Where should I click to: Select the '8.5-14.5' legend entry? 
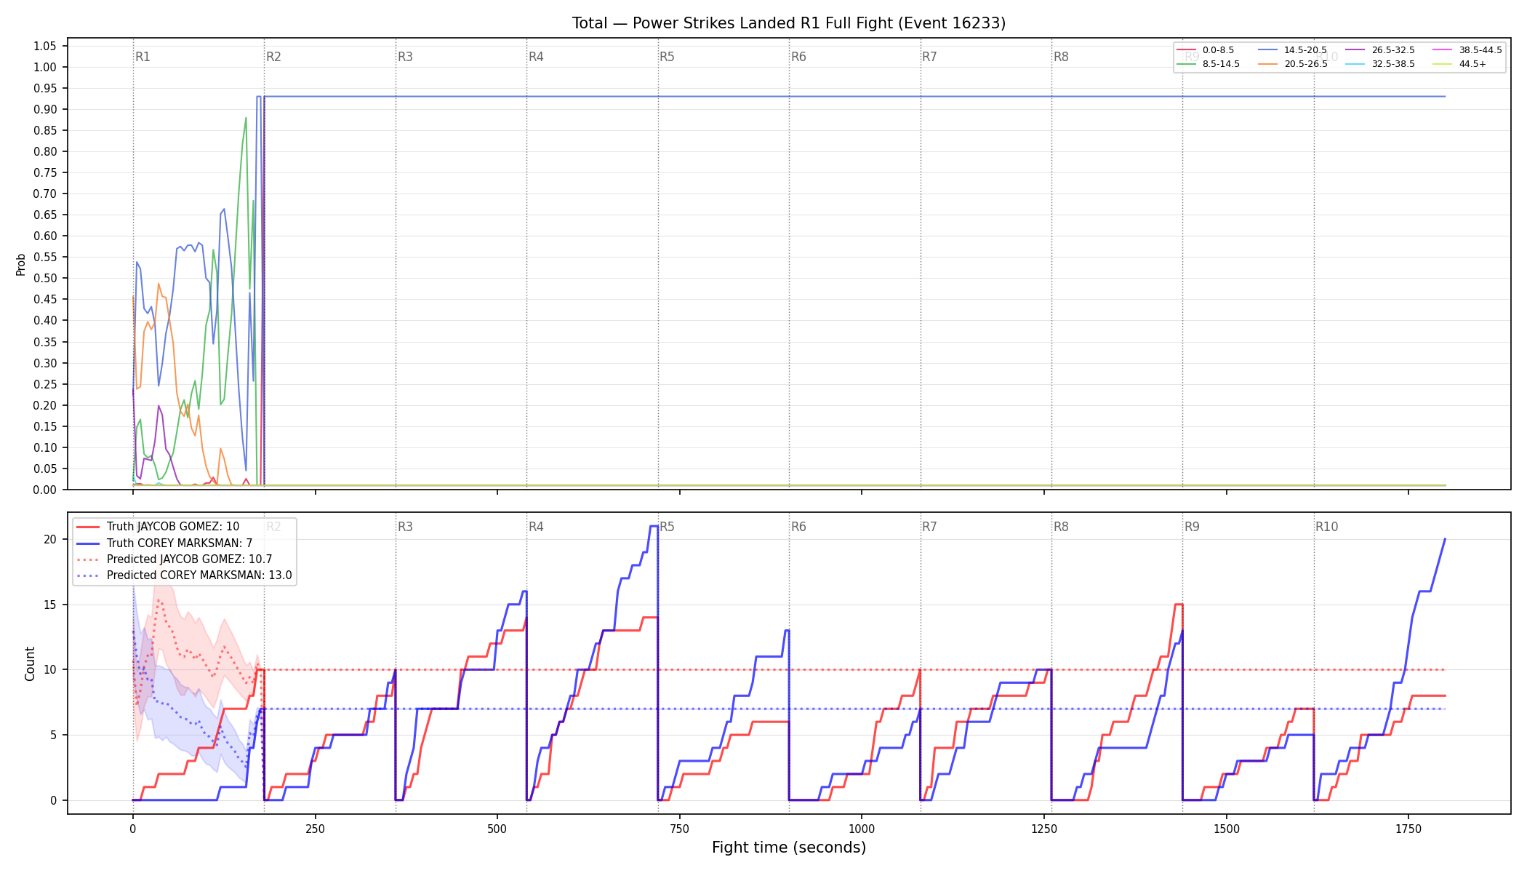point(1209,64)
